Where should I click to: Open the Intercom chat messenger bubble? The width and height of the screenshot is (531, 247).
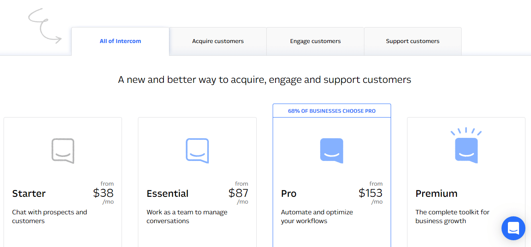pos(513,228)
